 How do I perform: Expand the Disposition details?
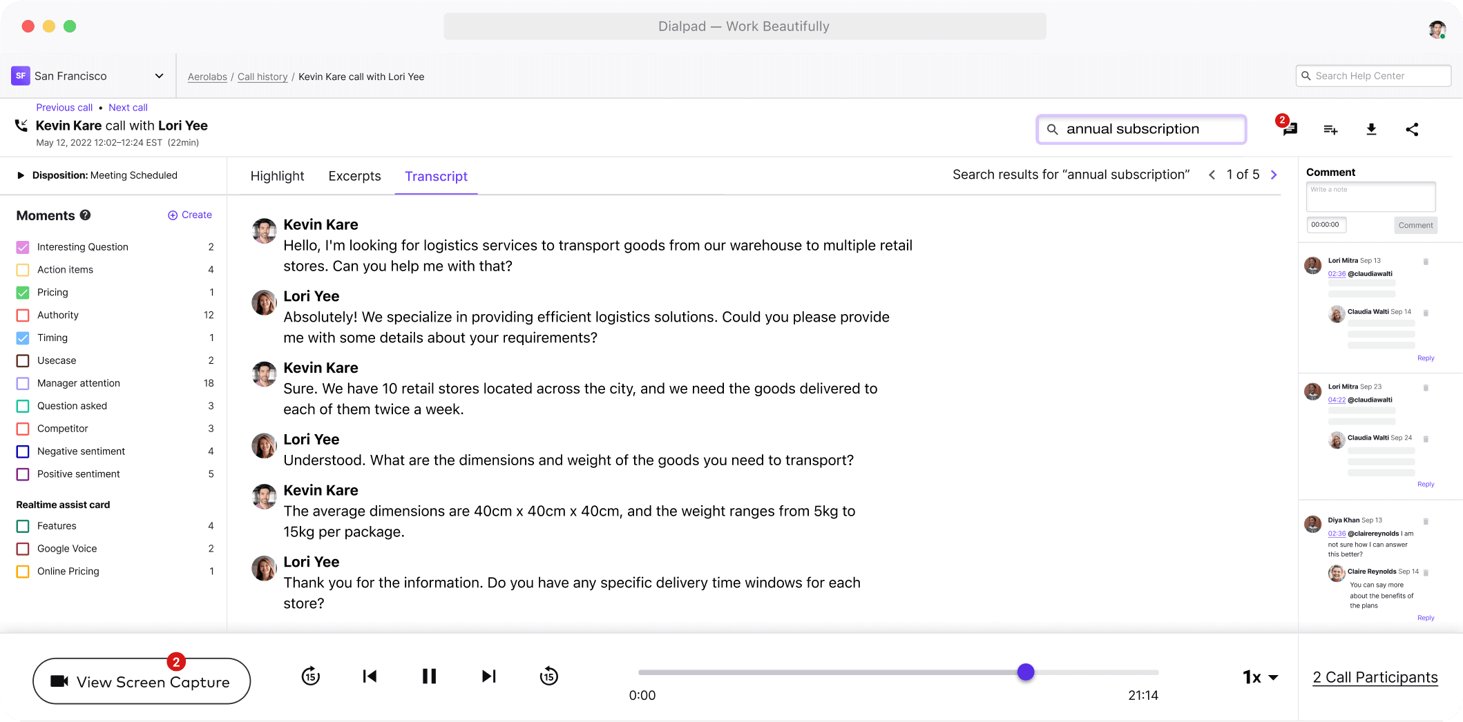tap(20, 175)
